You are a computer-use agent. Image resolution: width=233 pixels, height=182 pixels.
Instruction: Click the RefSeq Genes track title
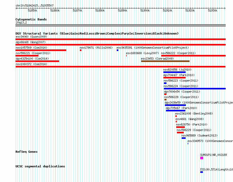pos(27,152)
